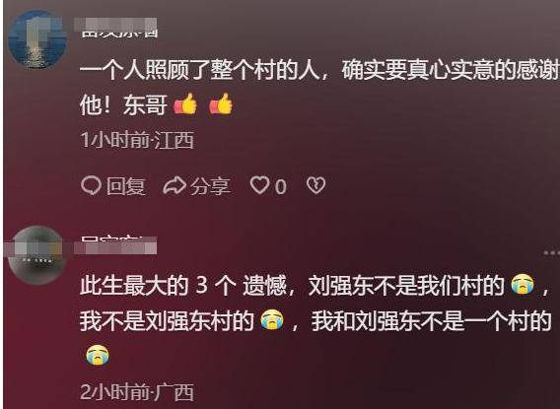Click crying emoji after 我不是刘强东村的
Image resolution: width=560 pixels, height=409 pixels.
pos(272,319)
